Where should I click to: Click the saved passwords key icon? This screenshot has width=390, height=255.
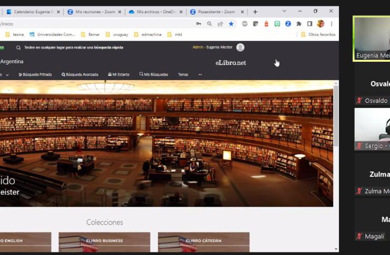198,24
